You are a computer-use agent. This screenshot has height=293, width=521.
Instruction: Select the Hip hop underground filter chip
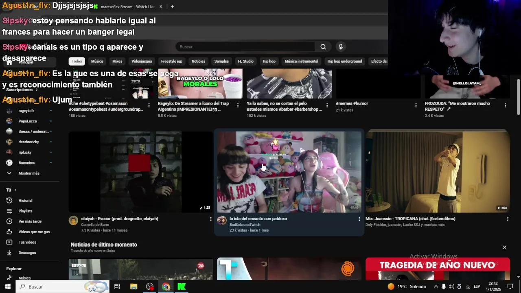[x=345, y=61]
